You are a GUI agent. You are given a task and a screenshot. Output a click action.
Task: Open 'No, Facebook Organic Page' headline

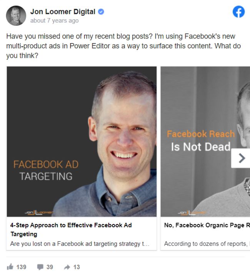pos(207,225)
